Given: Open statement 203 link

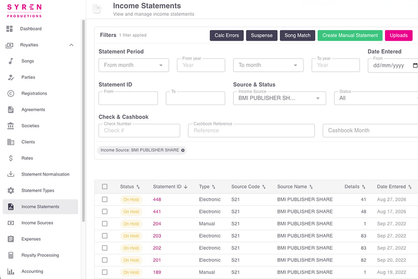Looking at the screenshot, I should click(157, 236).
